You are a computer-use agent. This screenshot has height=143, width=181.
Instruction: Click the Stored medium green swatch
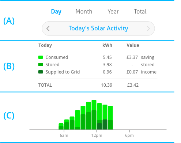pyautogui.click(x=41, y=65)
